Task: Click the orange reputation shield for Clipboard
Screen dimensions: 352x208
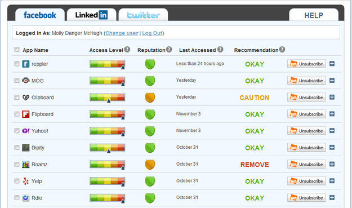Action: 150,98
